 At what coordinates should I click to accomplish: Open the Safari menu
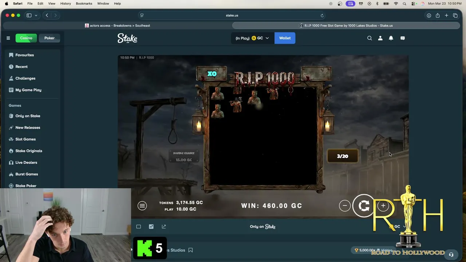pyautogui.click(x=17, y=3)
